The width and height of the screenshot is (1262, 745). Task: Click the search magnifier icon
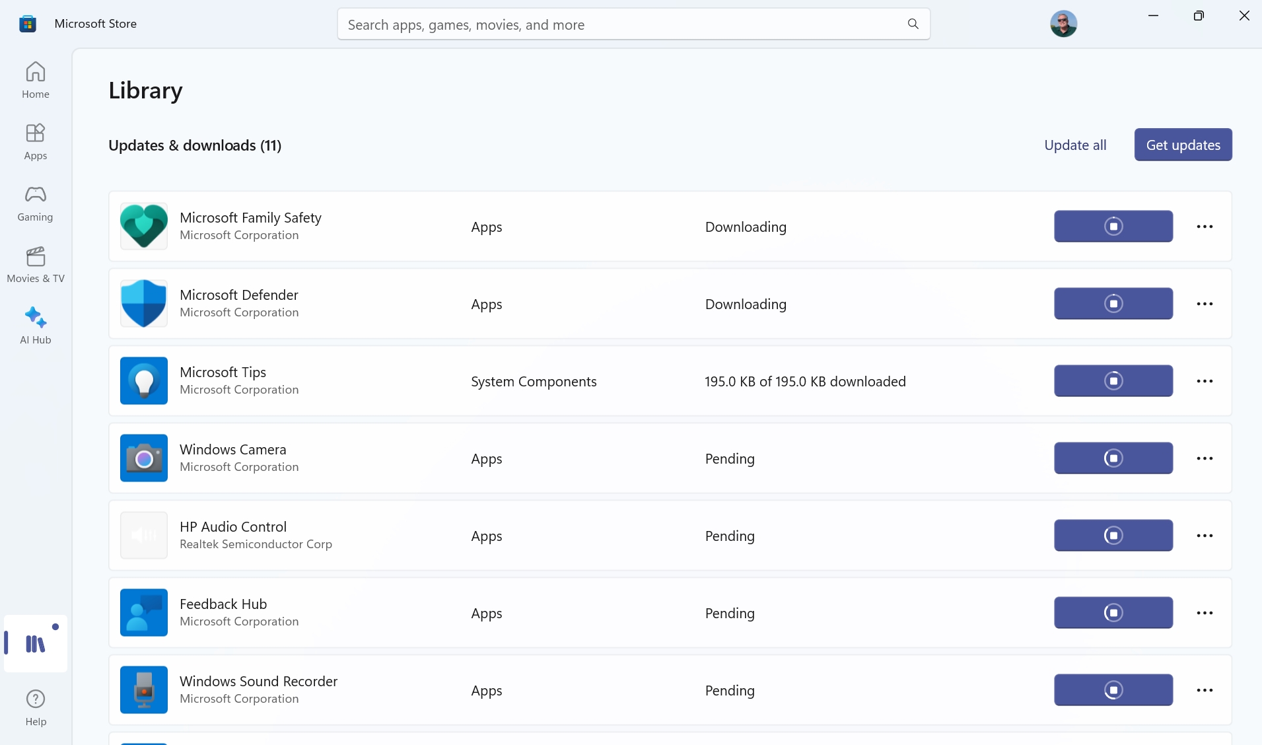913,24
